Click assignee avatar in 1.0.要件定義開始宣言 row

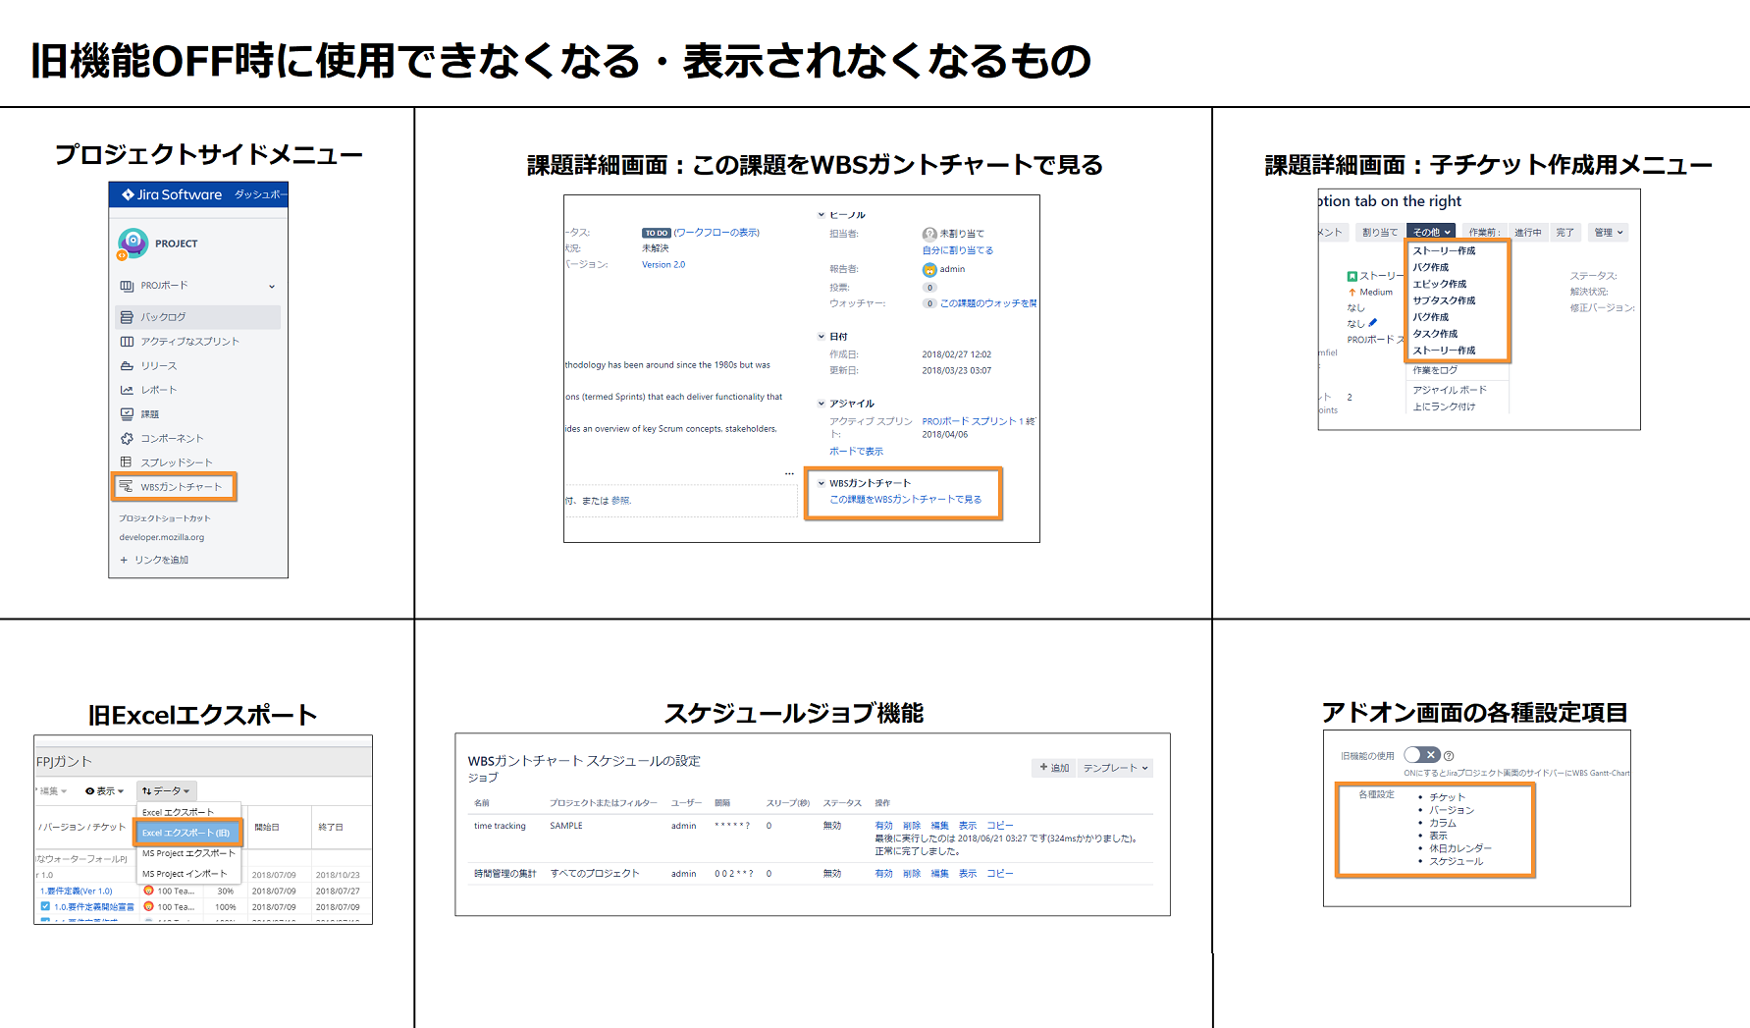[149, 906]
